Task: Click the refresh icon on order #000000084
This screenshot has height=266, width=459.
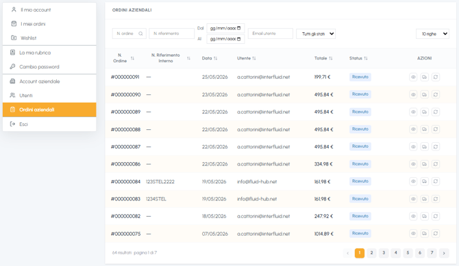Action: click(x=436, y=181)
